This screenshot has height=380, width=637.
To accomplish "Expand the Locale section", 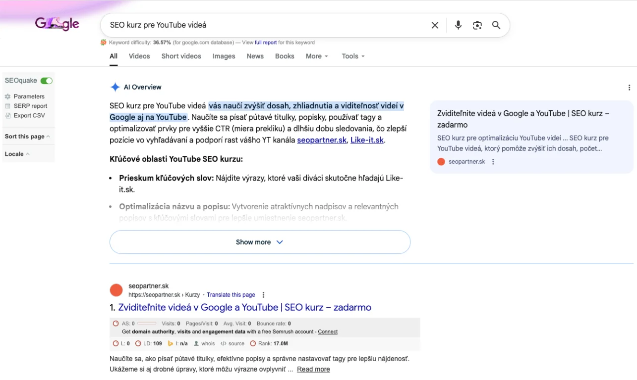I will [17, 154].
